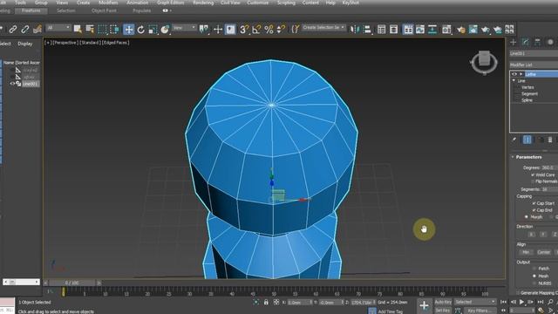
Task: Select the Link tool in toolbar
Action: coord(13,29)
